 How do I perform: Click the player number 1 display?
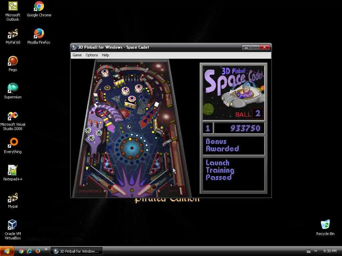208,128
